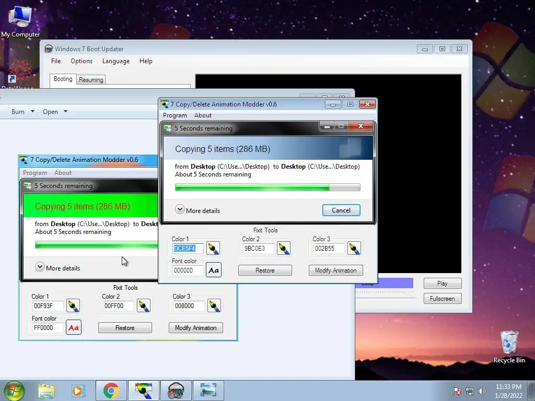The width and height of the screenshot is (535, 401).
Task: Open the Program menu in back Modder window
Action: click(x=35, y=172)
